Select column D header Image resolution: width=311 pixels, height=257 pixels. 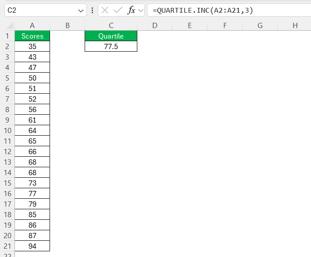(x=155, y=25)
